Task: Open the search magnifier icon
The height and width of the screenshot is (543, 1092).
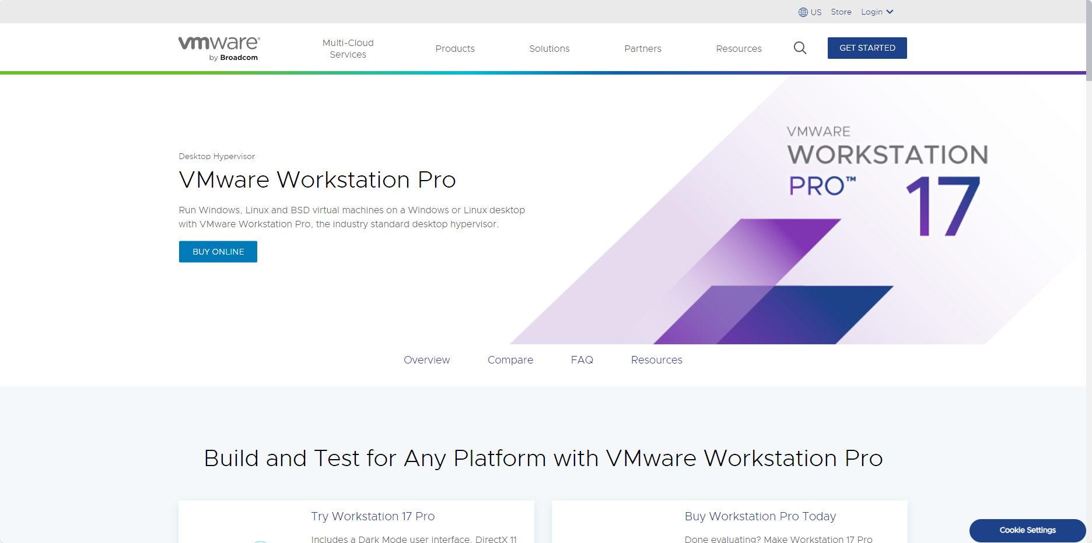Action: click(800, 48)
